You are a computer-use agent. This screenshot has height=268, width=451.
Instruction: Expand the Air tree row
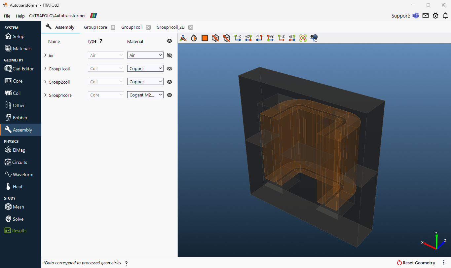click(x=45, y=55)
